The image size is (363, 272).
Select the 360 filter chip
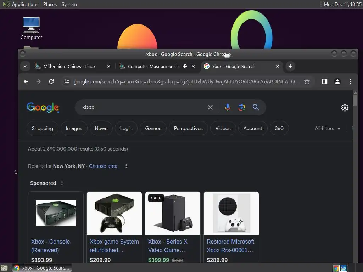point(279,128)
